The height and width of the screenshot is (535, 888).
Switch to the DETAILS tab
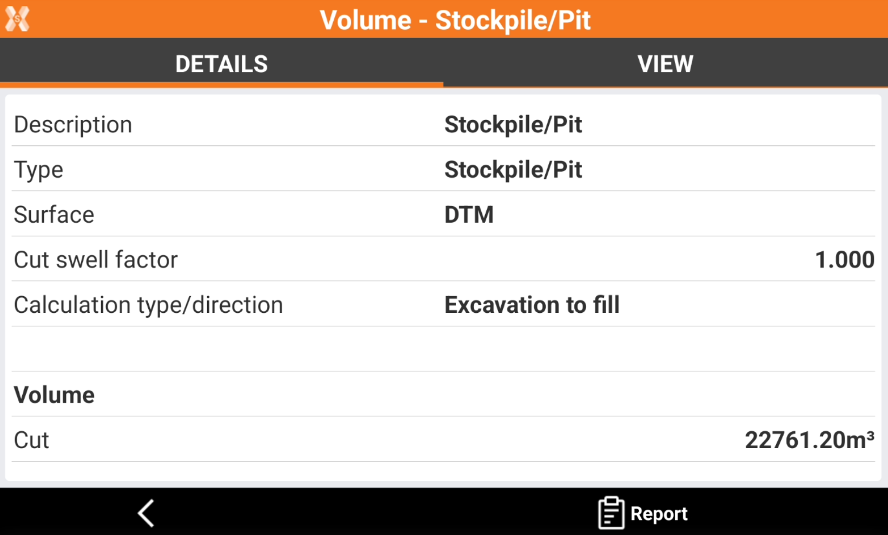pos(221,64)
